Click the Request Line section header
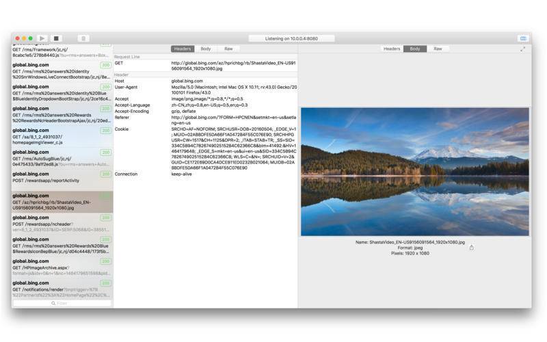The width and height of the screenshot is (547, 342). (127, 57)
